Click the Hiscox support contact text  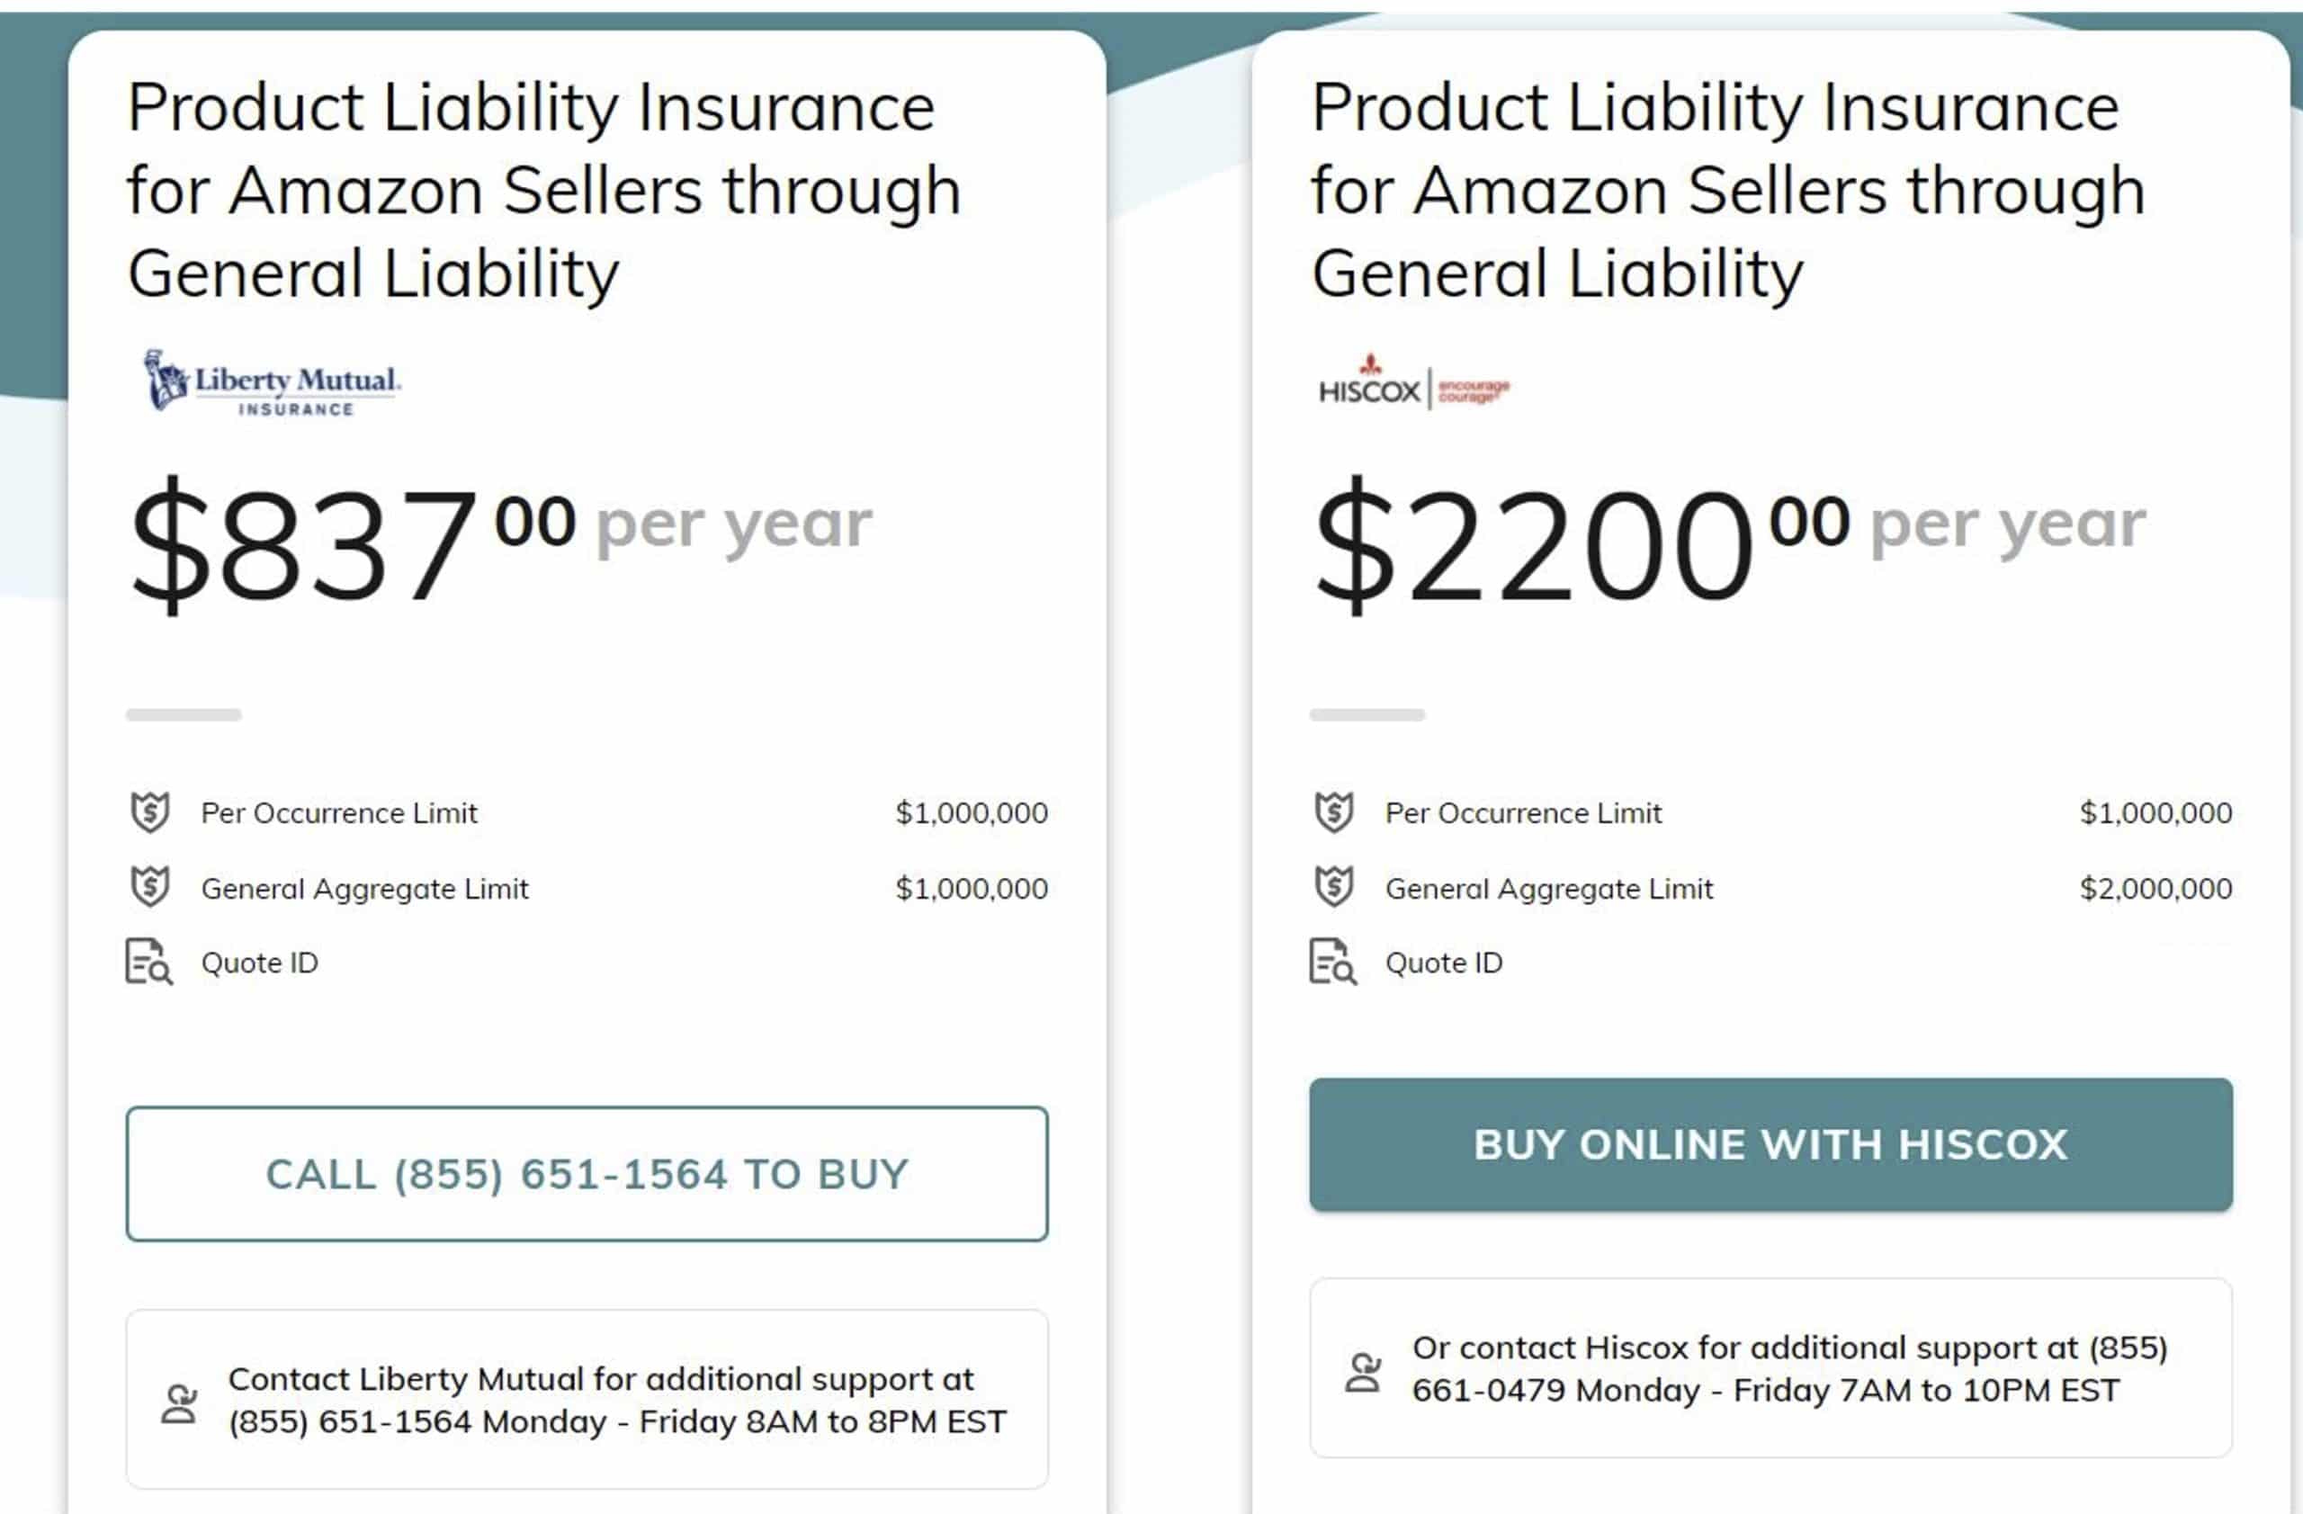[1790, 1369]
